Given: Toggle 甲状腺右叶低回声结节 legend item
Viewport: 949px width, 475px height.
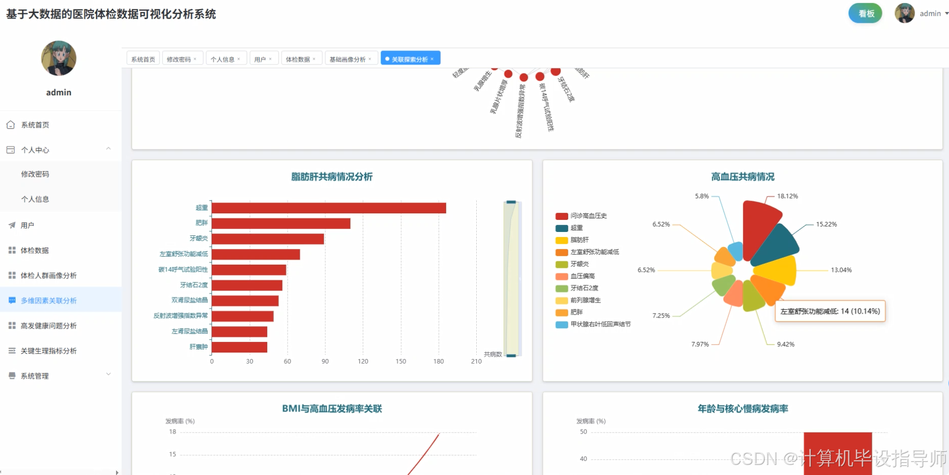Looking at the screenshot, I should 593,324.
